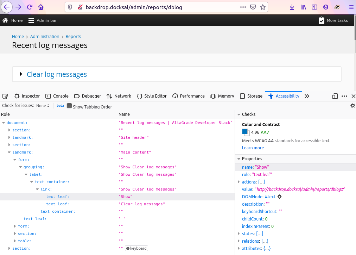Expand the Site header landmark node
This screenshot has height=255, width=356.
pyautogui.click(x=9, y=137)
